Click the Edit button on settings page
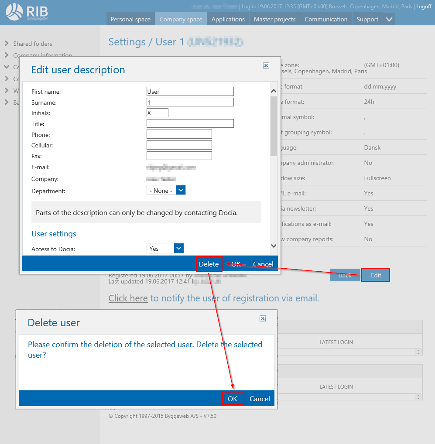Image resolution: width=435 pixels, height=444 pixels. tap(376, 275)
